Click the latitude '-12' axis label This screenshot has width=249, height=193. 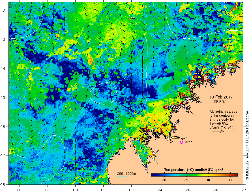pos(3,11)
